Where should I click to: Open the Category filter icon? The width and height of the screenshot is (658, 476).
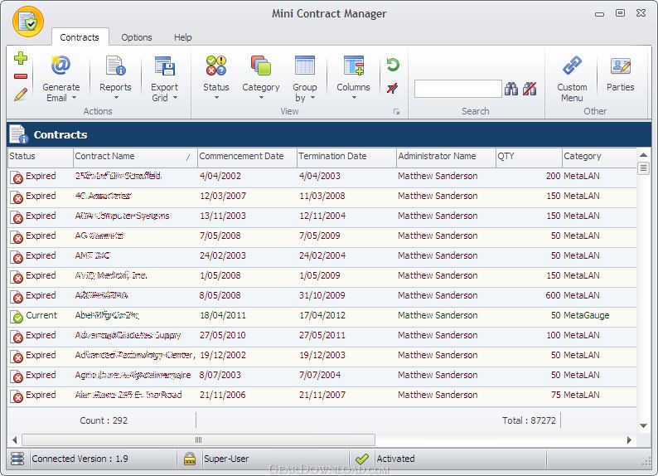[260, 65]
